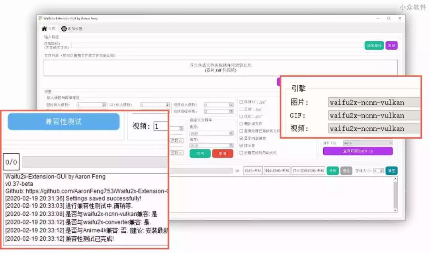This screenshot has width=430, height=253.
Task: Adjust the GIF放大倍数 spinbox arrows
Action: click(167, 105)
